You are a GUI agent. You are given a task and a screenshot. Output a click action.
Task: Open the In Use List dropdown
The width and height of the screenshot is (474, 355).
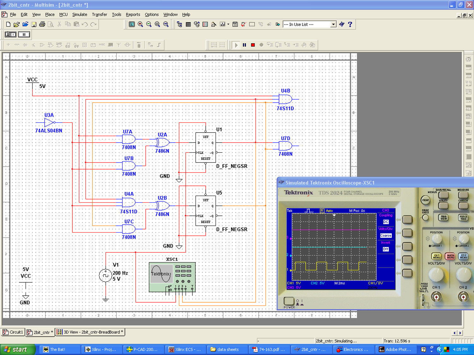(333, 24)
